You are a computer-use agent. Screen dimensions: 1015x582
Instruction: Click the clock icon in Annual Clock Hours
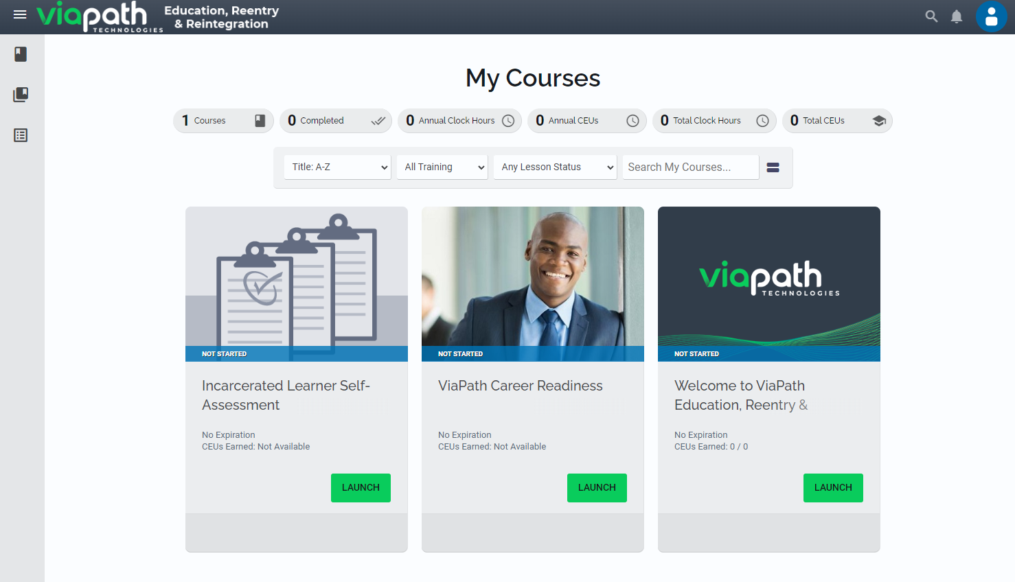[508, 121]
